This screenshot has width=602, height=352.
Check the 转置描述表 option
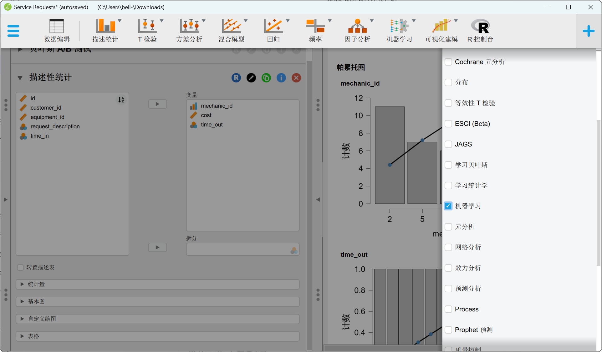(21, 267)
